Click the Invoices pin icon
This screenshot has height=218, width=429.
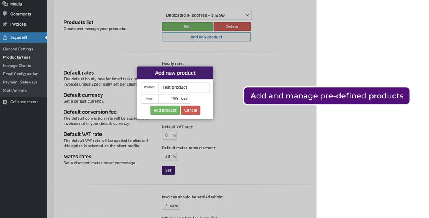pyautogui.click(x=5, y=24)
